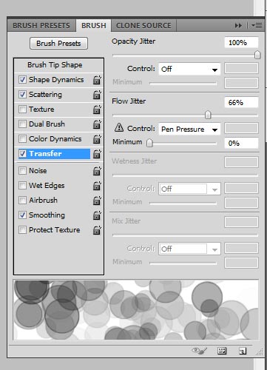Click the lock icon beside Airbrush
This screenshot has width=267, height=370.
pyautogui.click(x=97, y=201)
